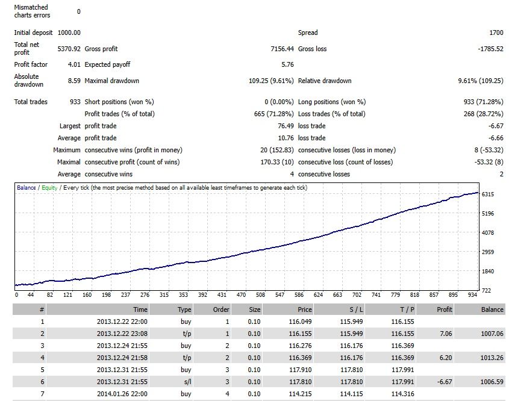
Task: Select Relative drawdown value 9.61% (109.25)
Action: point(481,81)
